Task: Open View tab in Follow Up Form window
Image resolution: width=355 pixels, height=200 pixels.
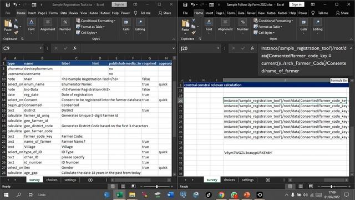Action: (x=261, y=13)
